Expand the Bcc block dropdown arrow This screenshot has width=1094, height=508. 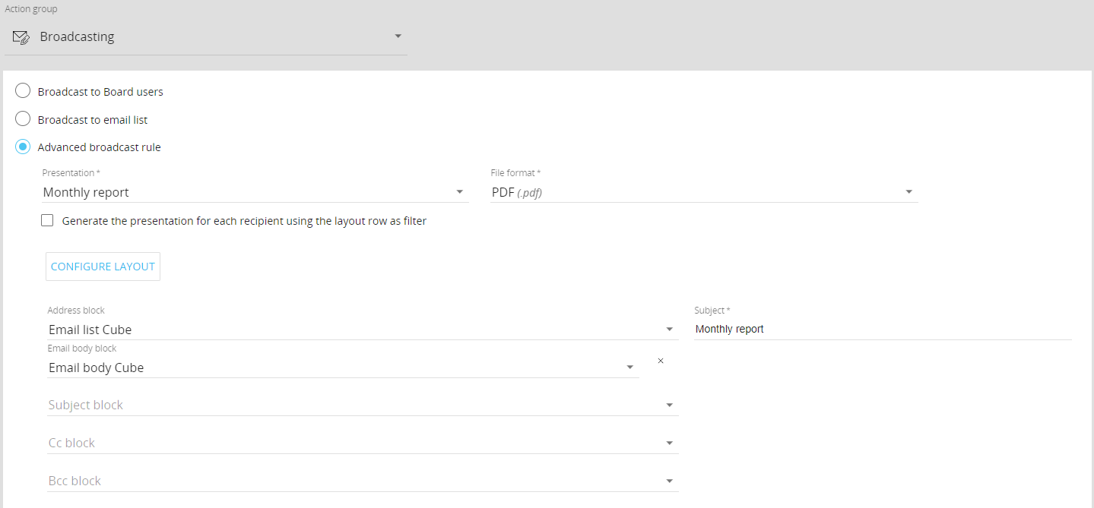point(669,481)
